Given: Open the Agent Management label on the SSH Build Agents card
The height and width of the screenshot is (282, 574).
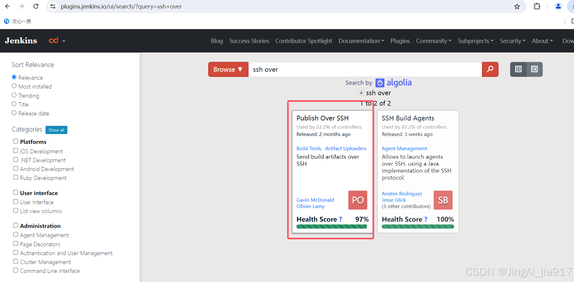Looking at the screenshot, I should (404, 148).
